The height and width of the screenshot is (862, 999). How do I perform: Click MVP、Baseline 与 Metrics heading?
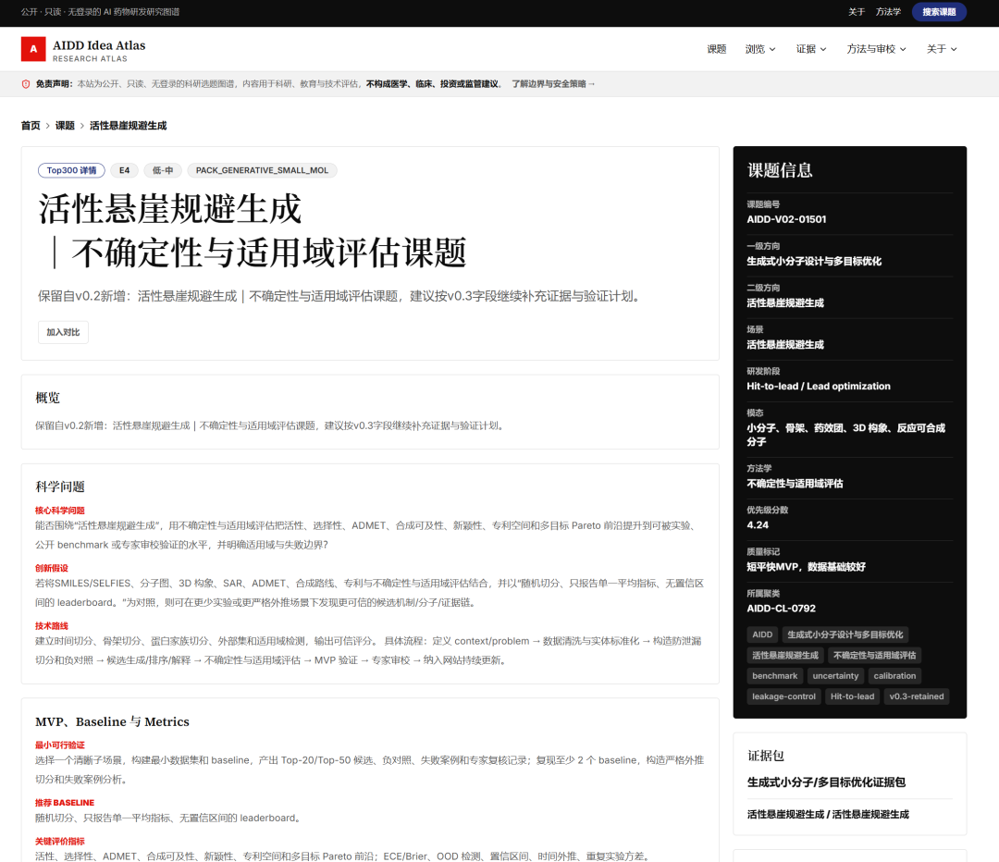point(112,721)
